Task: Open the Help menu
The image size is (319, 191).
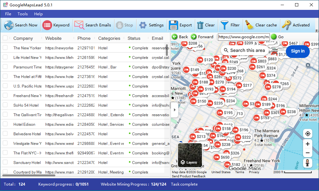Action: [38, 14]
